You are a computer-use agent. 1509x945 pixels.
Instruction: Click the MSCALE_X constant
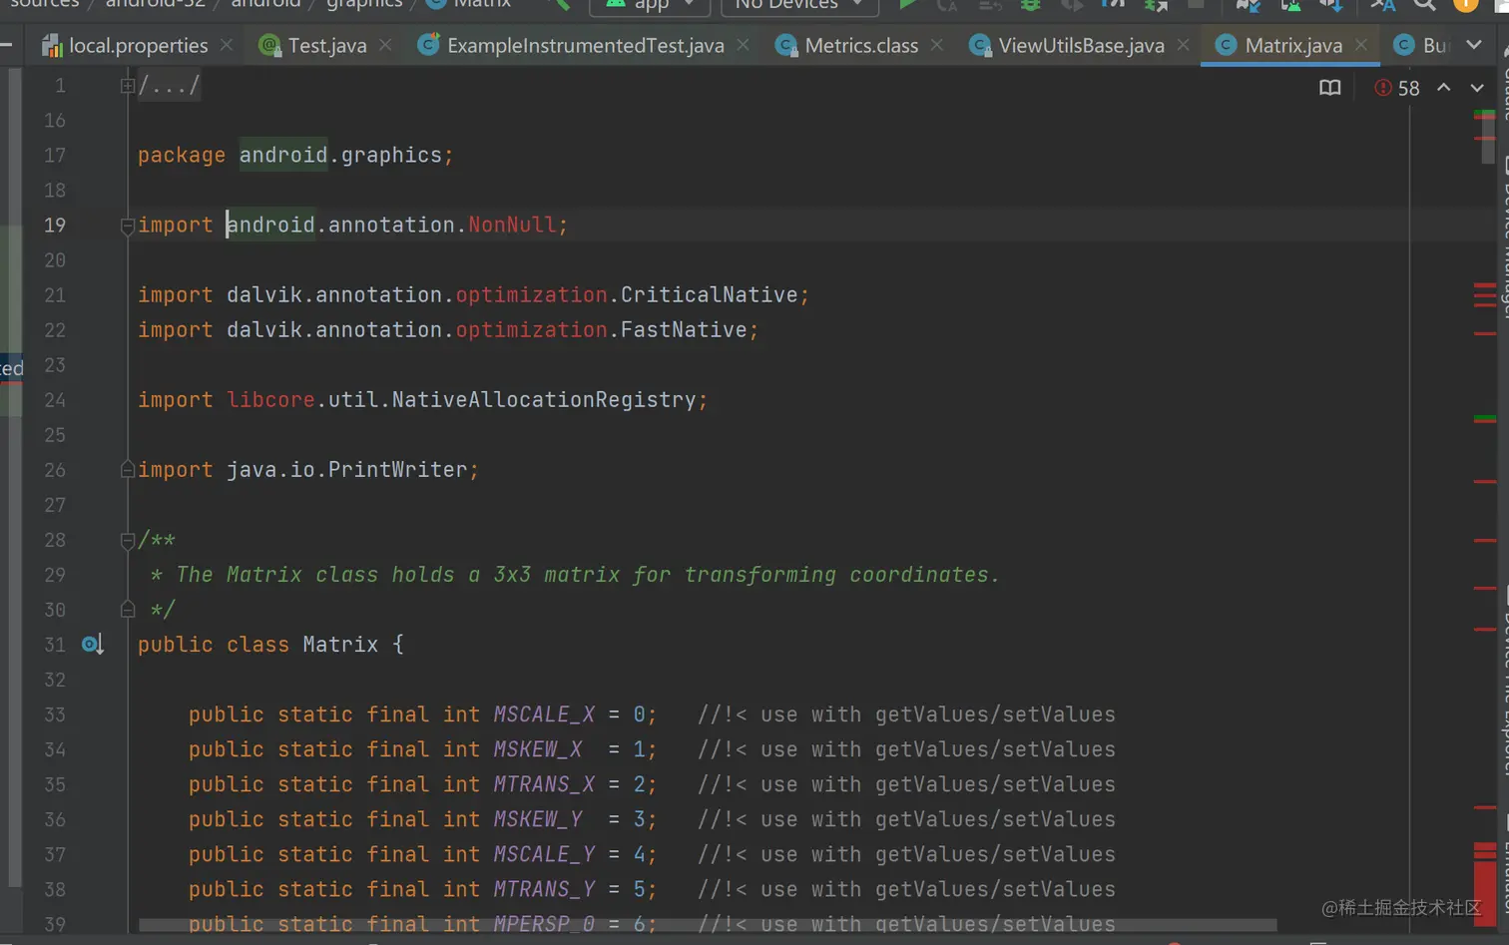click(544, 714)
